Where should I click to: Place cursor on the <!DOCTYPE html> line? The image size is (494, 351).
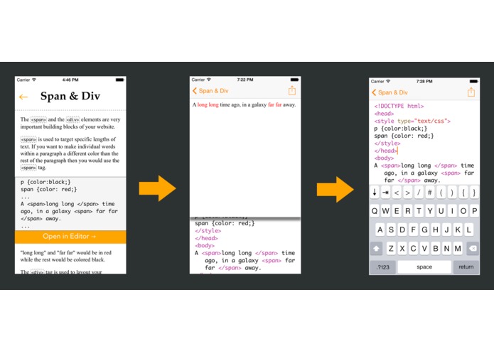click(x=399, y=106)
